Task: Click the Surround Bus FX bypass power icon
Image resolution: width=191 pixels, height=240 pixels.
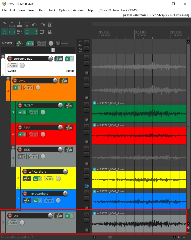Action: [72, 59]
